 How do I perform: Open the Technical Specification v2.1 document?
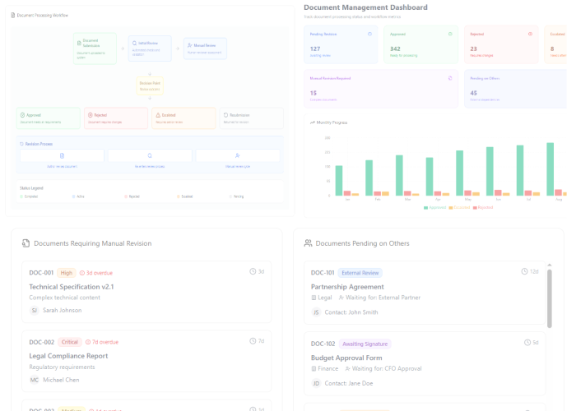(71, 287)
